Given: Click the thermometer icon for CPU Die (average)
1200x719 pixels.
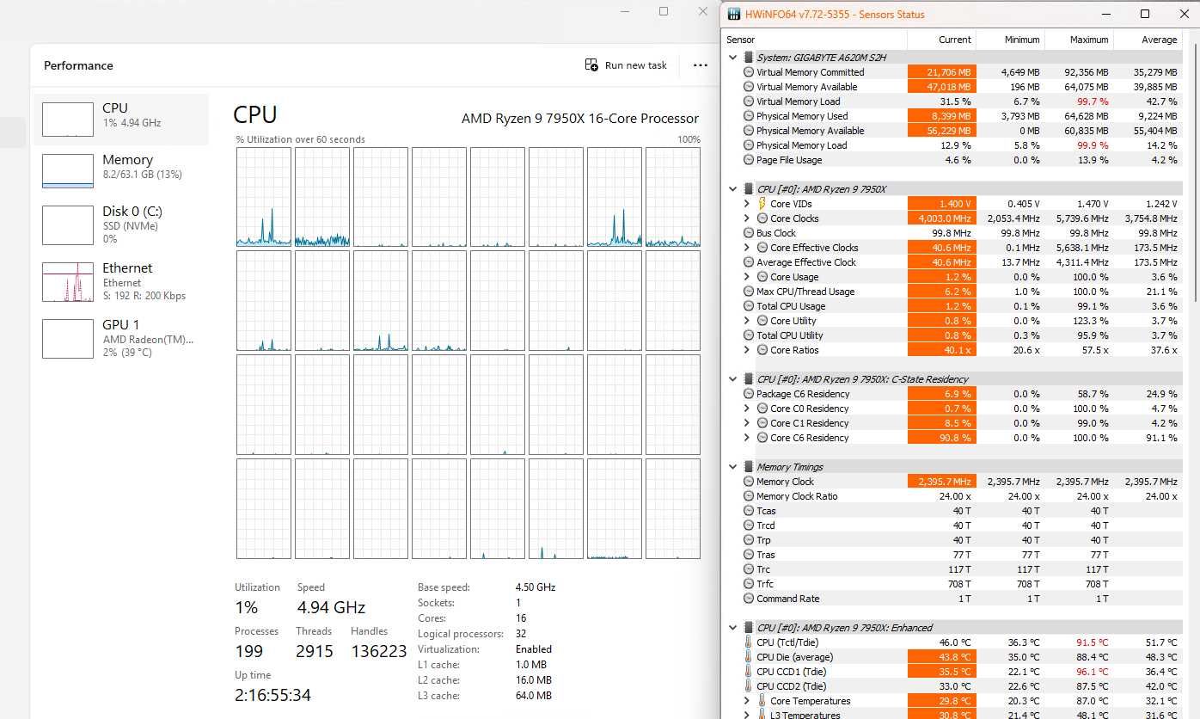Looking at the screenshot, I should [x=748, y=657].
